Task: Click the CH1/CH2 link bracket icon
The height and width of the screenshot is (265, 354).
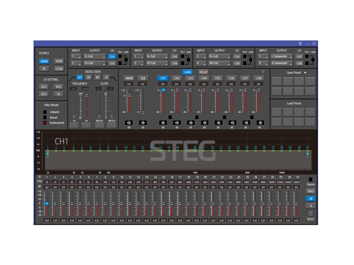Action: pos(126,60)
